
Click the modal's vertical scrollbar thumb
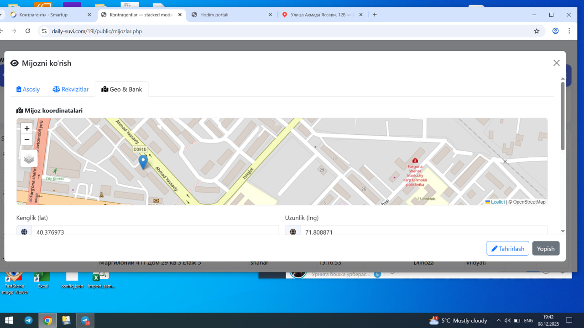563,116
